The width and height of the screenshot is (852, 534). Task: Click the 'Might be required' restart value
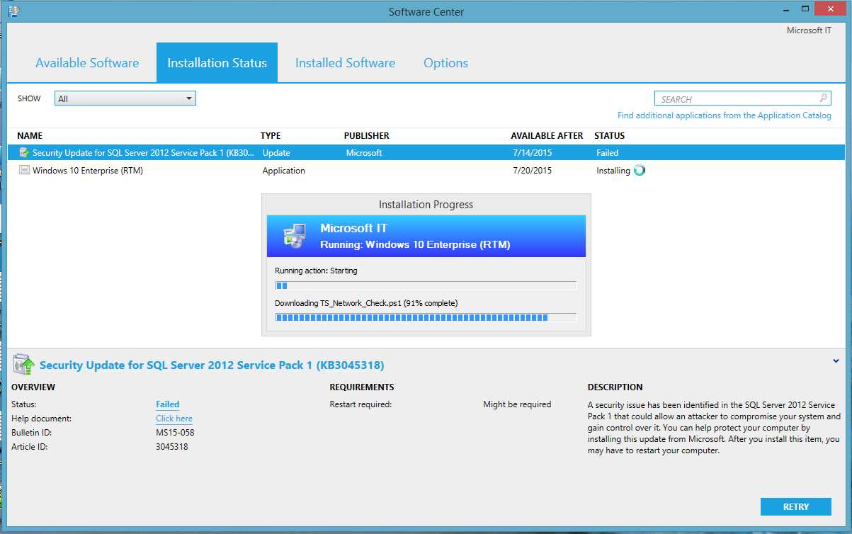517,404
